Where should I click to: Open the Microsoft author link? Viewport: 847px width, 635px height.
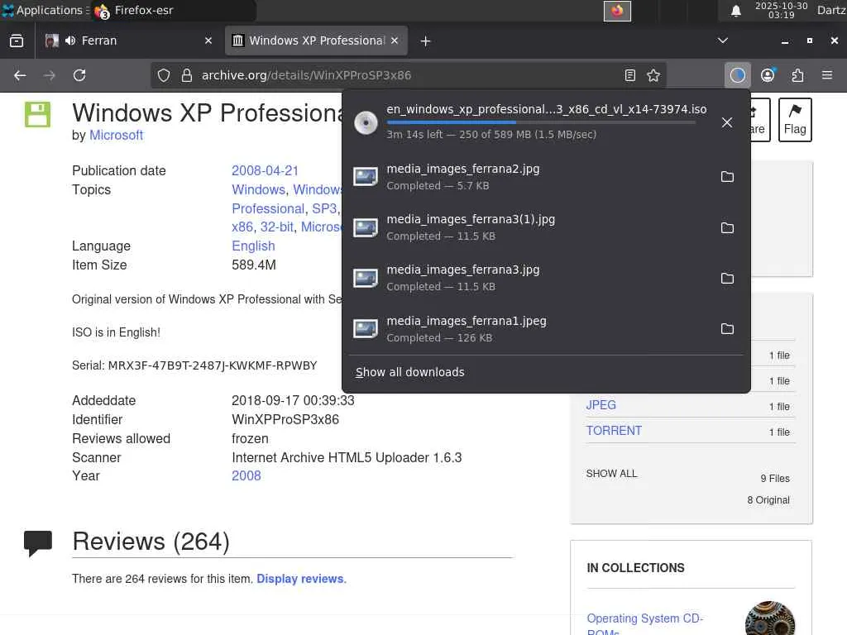click(x=116, y=135)
